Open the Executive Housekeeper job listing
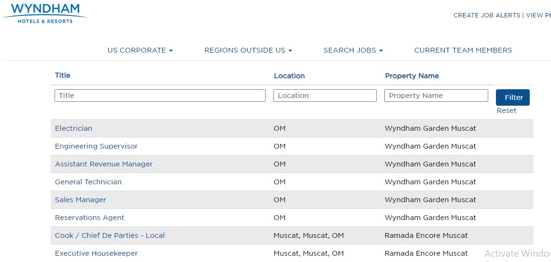The image size is (551, 262). [x=96, y=253]
